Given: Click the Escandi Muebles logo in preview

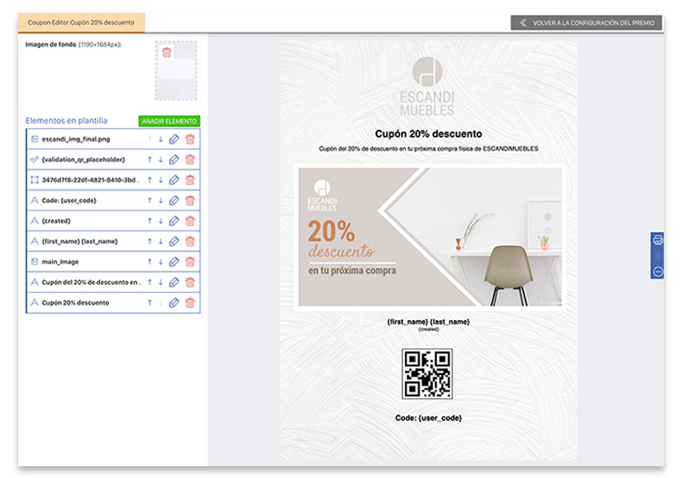Looking at the screenshot, I should tap(428, 86).
